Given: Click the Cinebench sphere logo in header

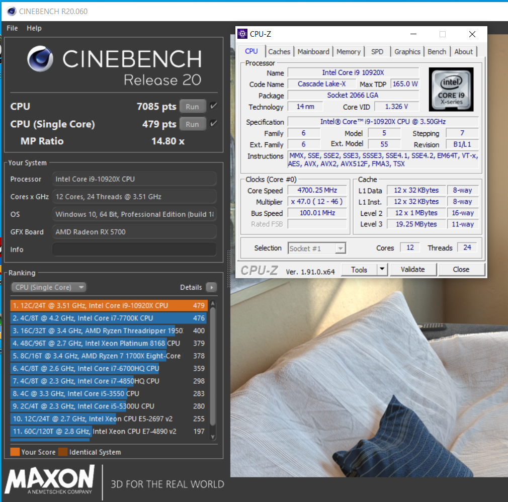Looking at the screenshot, I should [40, 59].
